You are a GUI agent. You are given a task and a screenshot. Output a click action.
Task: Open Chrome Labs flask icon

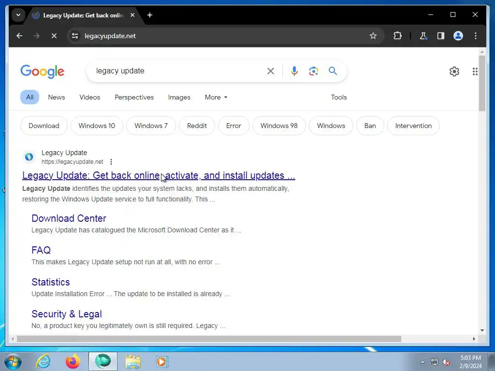coord(423,36)
